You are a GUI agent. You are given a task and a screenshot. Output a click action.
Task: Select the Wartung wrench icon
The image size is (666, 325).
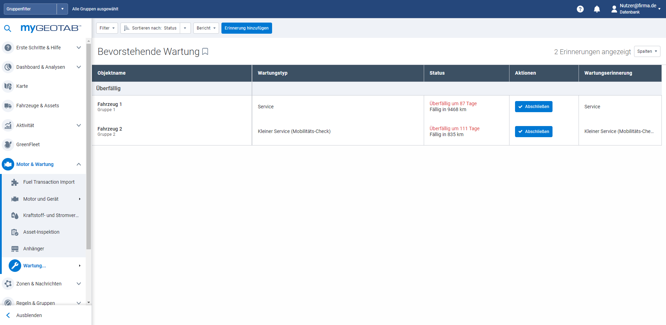click(x=15, y=266)
